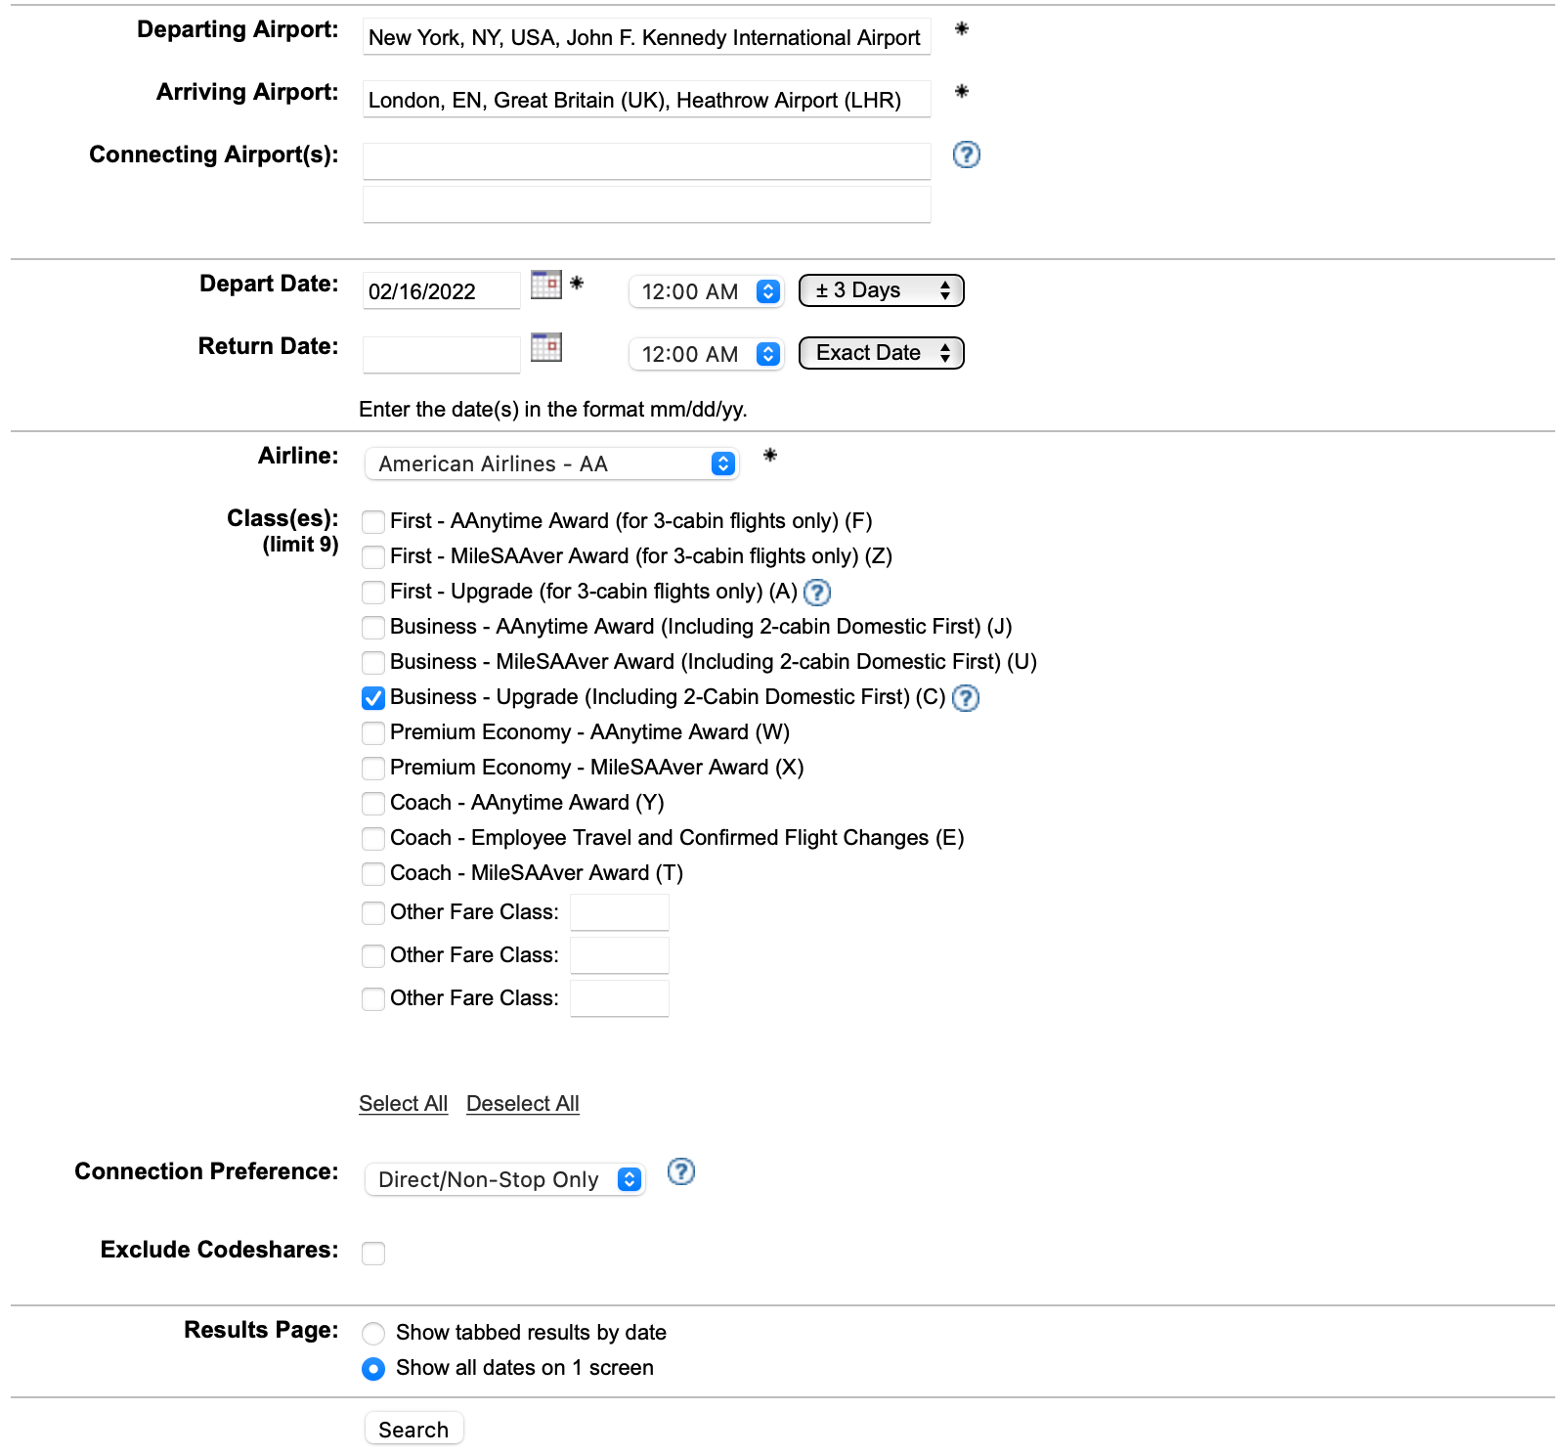
Task: Select Show tabbed results by date
Action: (372, 1333)
